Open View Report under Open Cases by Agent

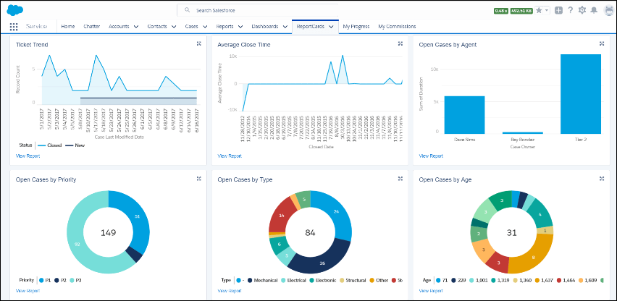pyautogui.click(x=431, y=156)
